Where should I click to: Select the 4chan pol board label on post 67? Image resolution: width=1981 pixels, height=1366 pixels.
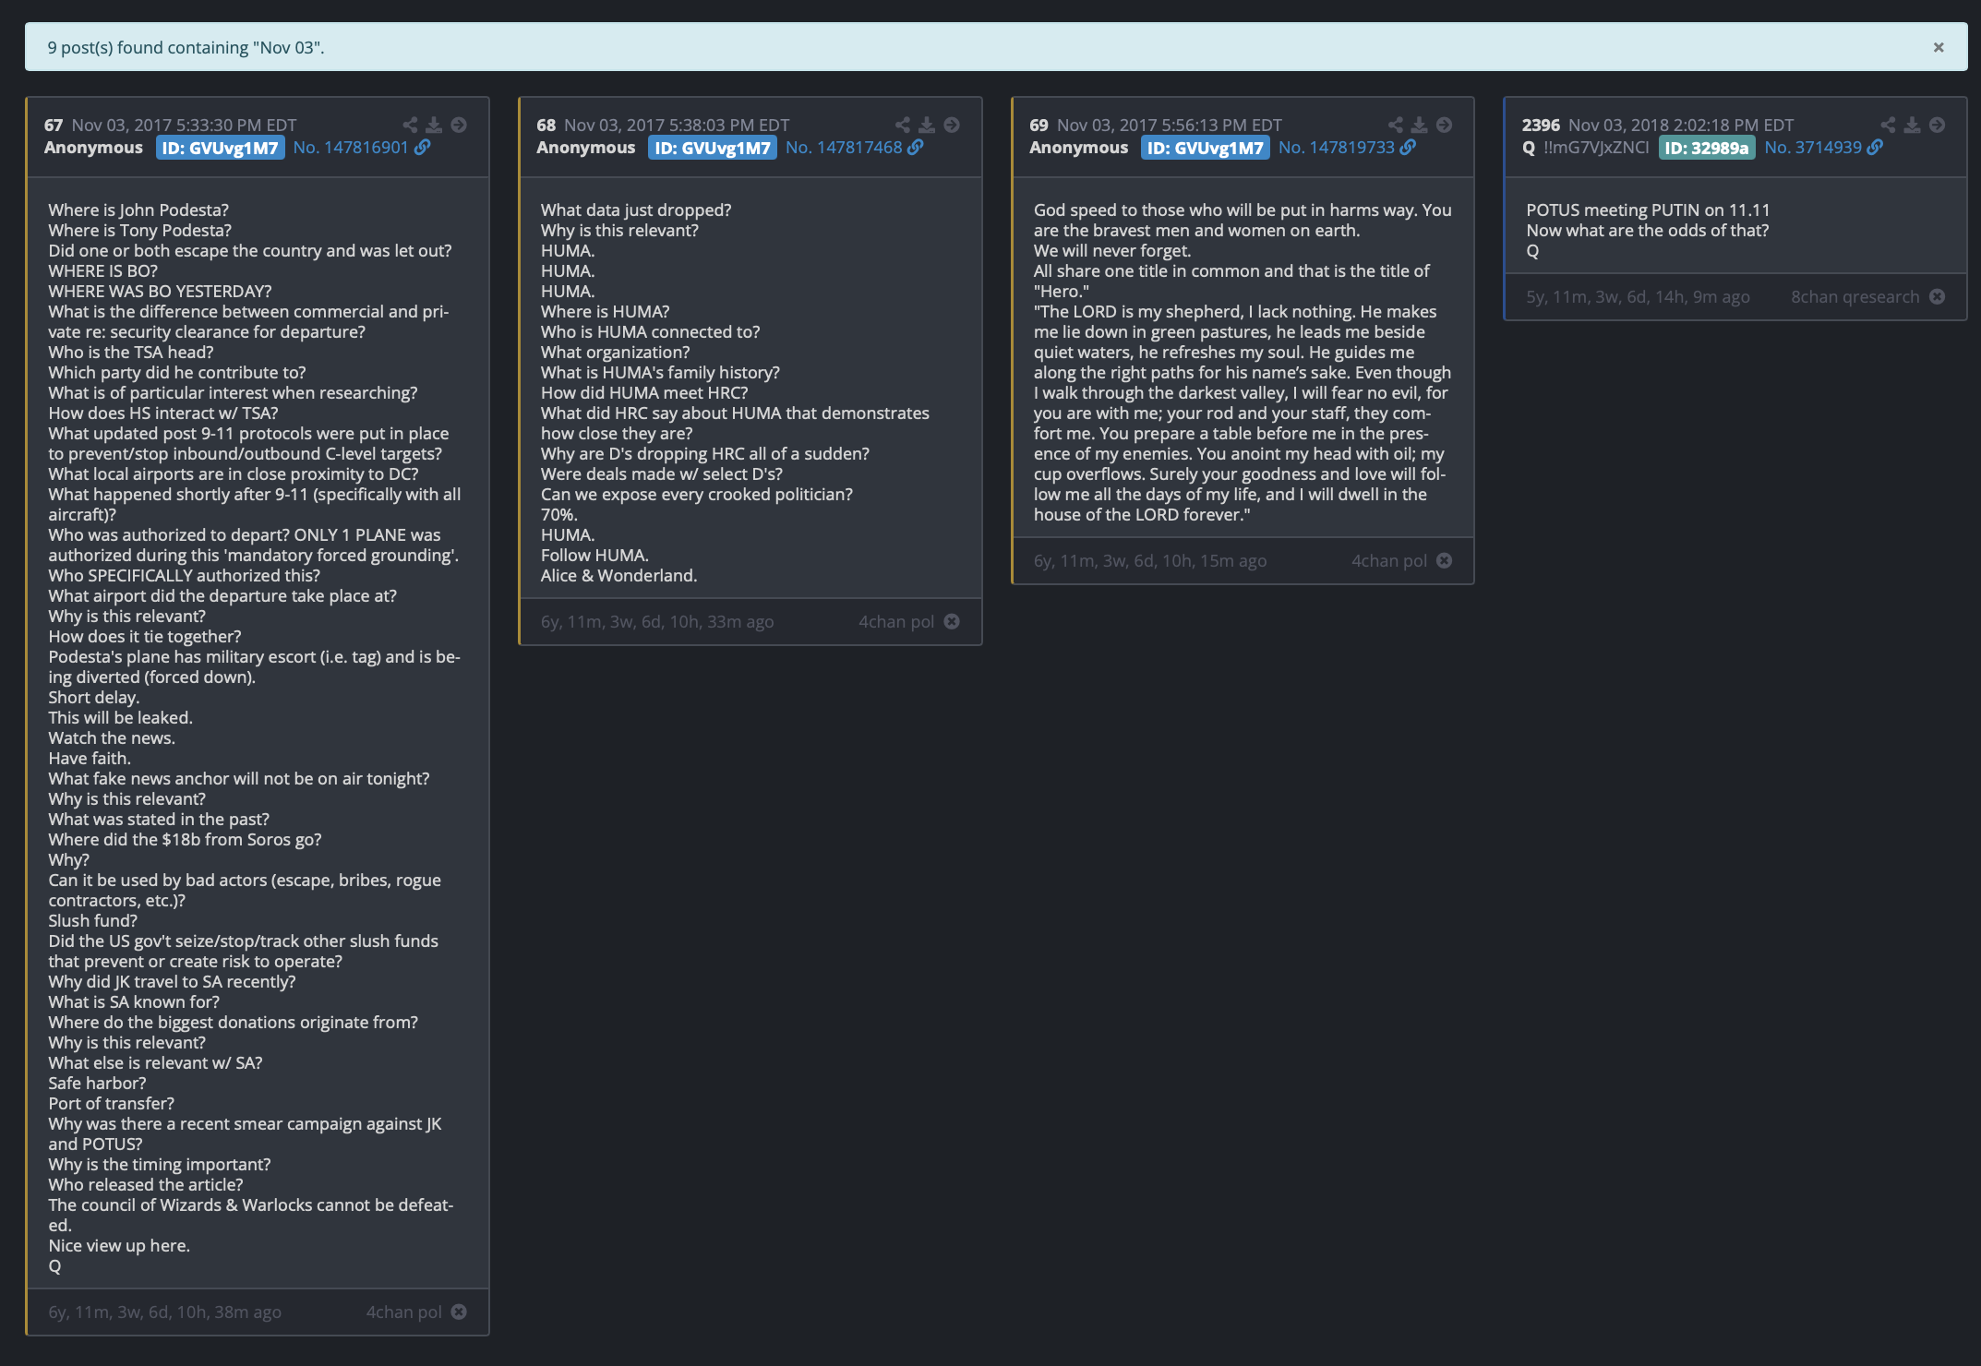[x=404, y=1312]
